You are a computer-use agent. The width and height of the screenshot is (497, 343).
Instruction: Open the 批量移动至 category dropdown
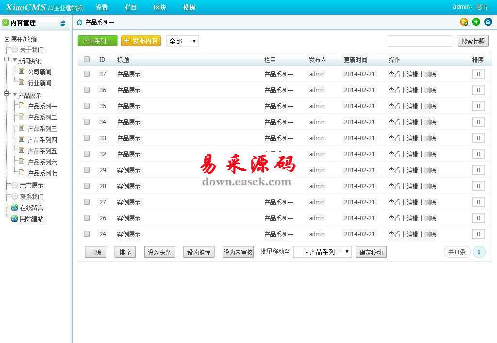pos(322,252)
